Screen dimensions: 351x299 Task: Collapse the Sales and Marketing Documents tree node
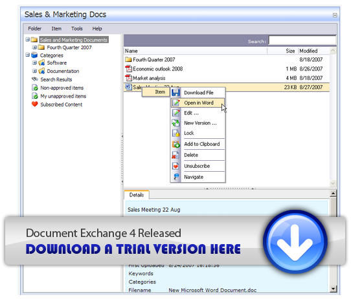coord(28,39)
